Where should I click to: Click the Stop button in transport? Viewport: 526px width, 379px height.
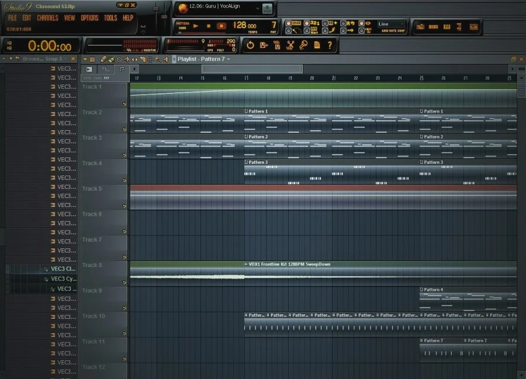(x=209, y=26)
